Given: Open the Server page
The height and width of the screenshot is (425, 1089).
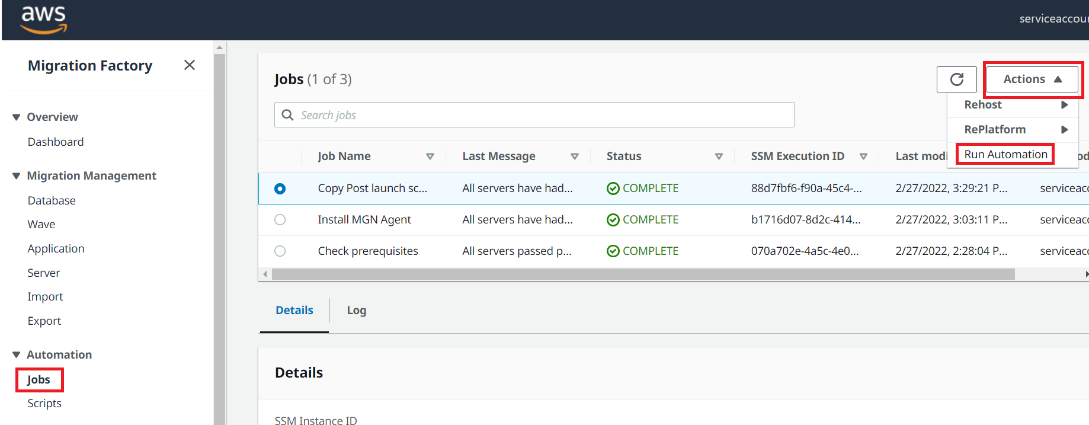Looking at the screenshot, I should (x=44, y=273).
